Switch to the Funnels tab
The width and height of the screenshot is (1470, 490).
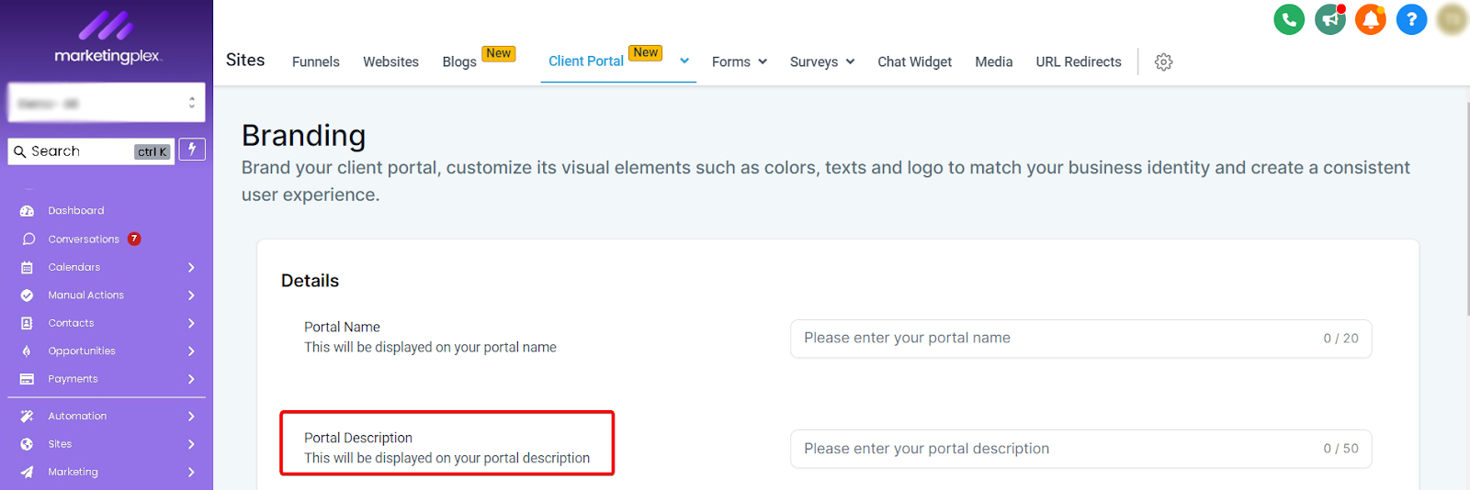point(315,61)
